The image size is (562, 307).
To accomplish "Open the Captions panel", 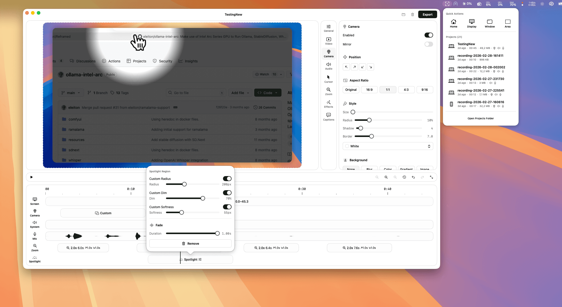I will tap(329, 117).
